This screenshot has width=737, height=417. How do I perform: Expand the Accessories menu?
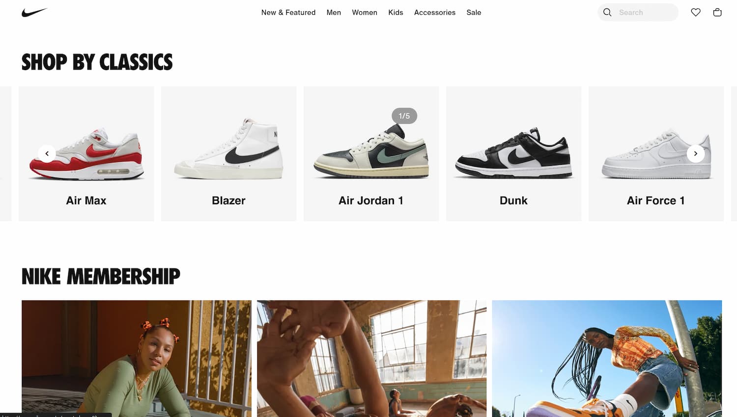[435, 12]
